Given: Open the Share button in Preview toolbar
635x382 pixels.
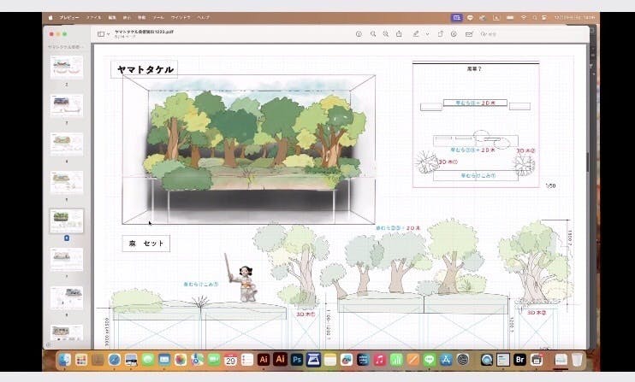Looking at the screenshot, I should pyautogui.click(x=399, y=34).
